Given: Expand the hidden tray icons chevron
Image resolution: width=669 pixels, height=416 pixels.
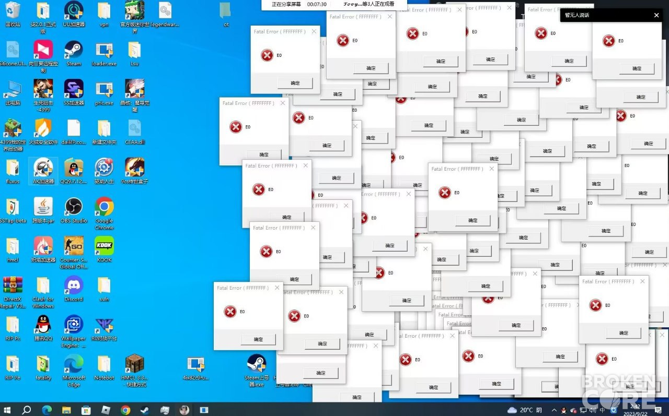Looking at the screenshot, I should point(554,410).
